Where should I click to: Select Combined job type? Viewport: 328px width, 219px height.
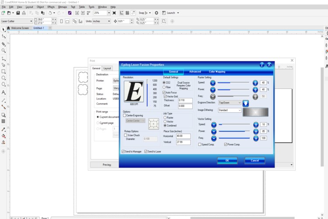coord(165,126)
